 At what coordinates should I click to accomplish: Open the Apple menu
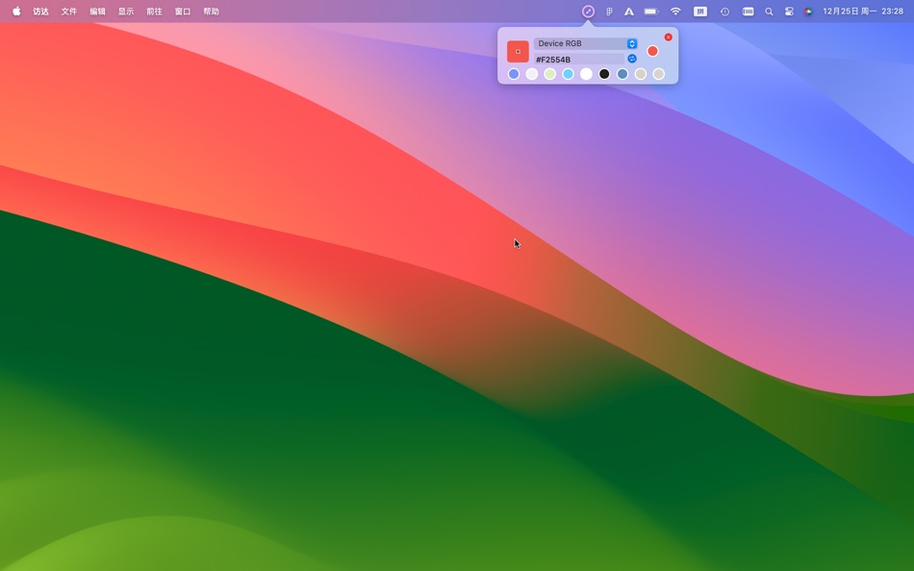[16, 12]
